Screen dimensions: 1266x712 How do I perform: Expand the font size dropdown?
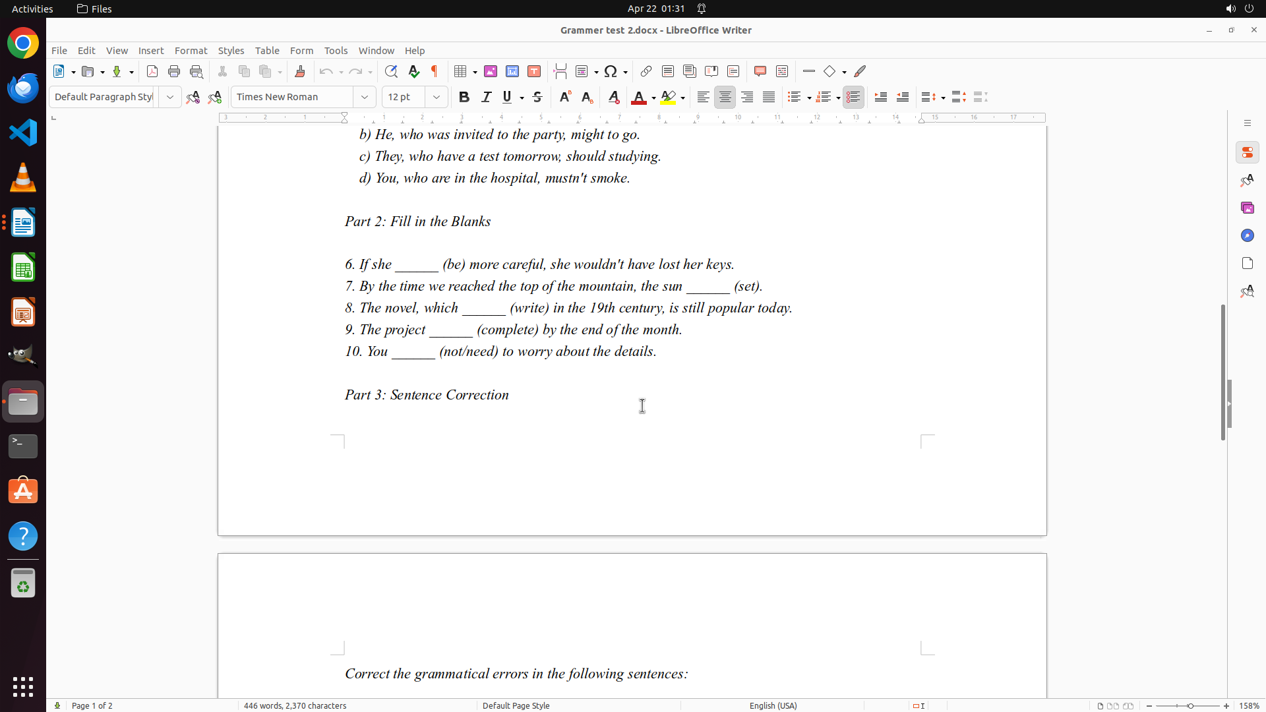pos(437,97)
